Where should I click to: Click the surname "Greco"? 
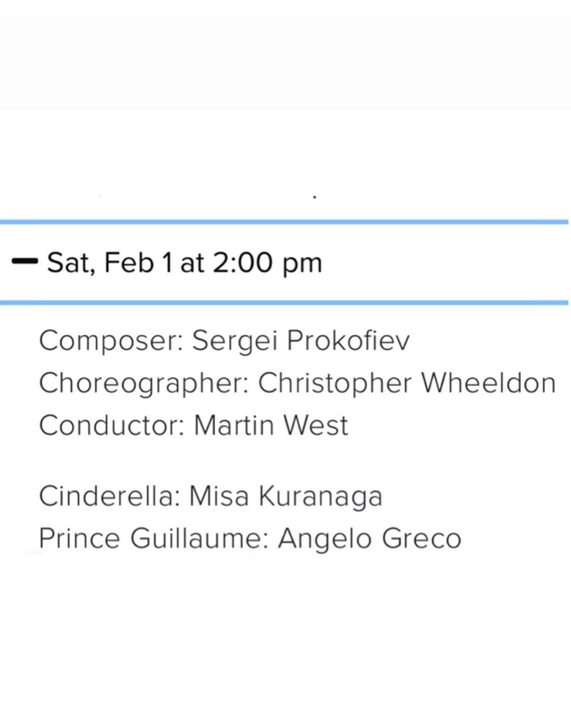[421, 538]
